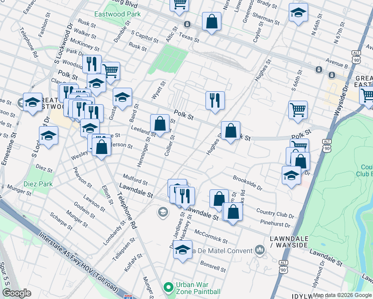Select the Urban War Zone Paintball label
Viewport: 373px width, 299px height.
198,288
